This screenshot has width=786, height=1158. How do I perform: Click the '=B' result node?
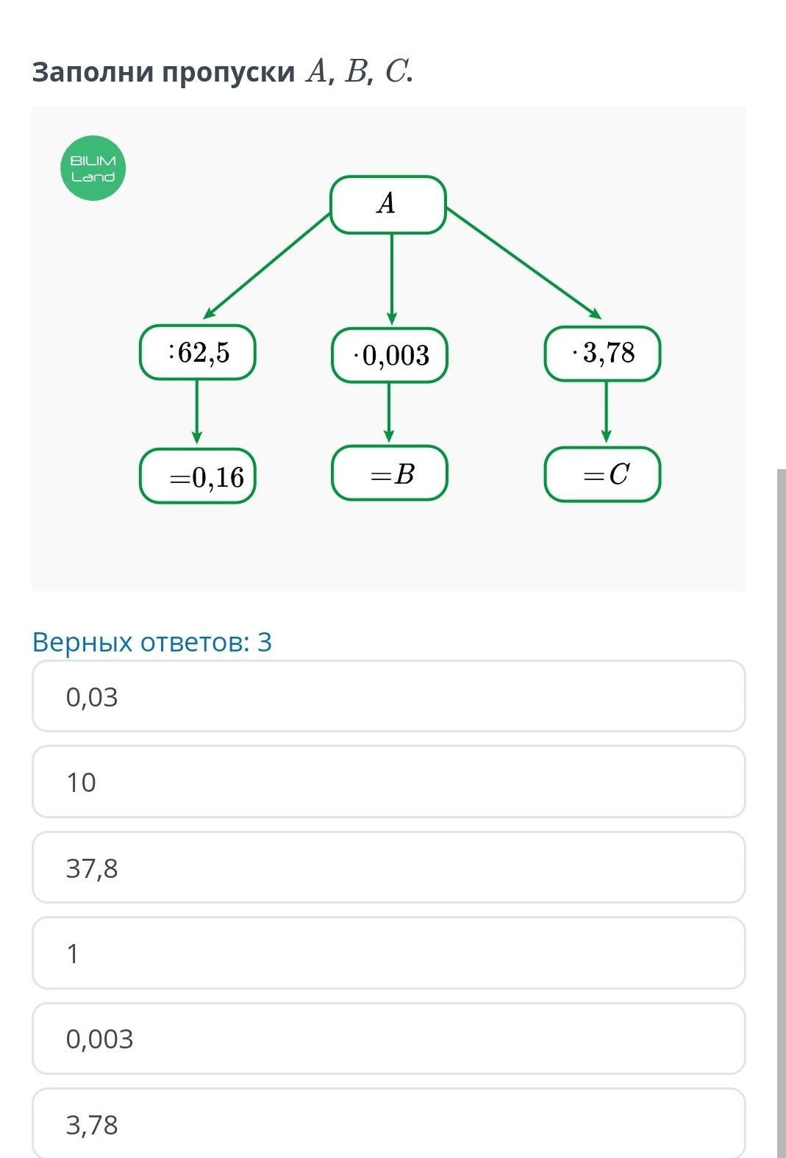click(x=390, y=473)
